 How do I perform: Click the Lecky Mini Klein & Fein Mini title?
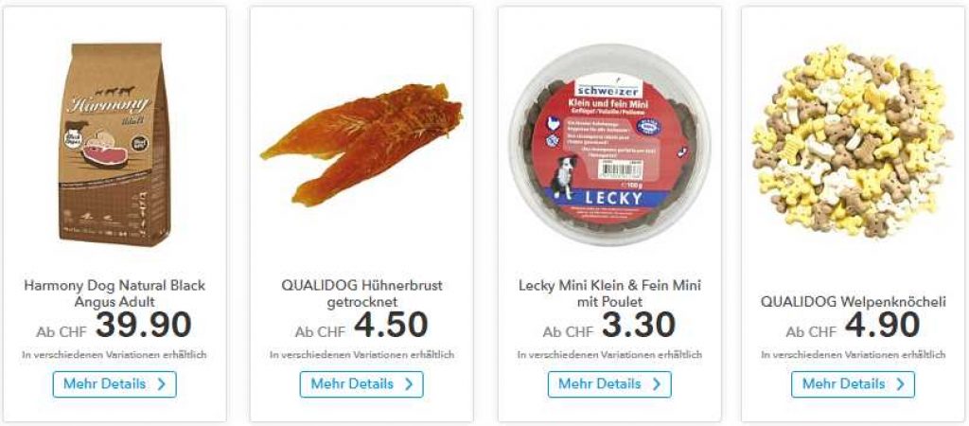[x=609, y=293]
